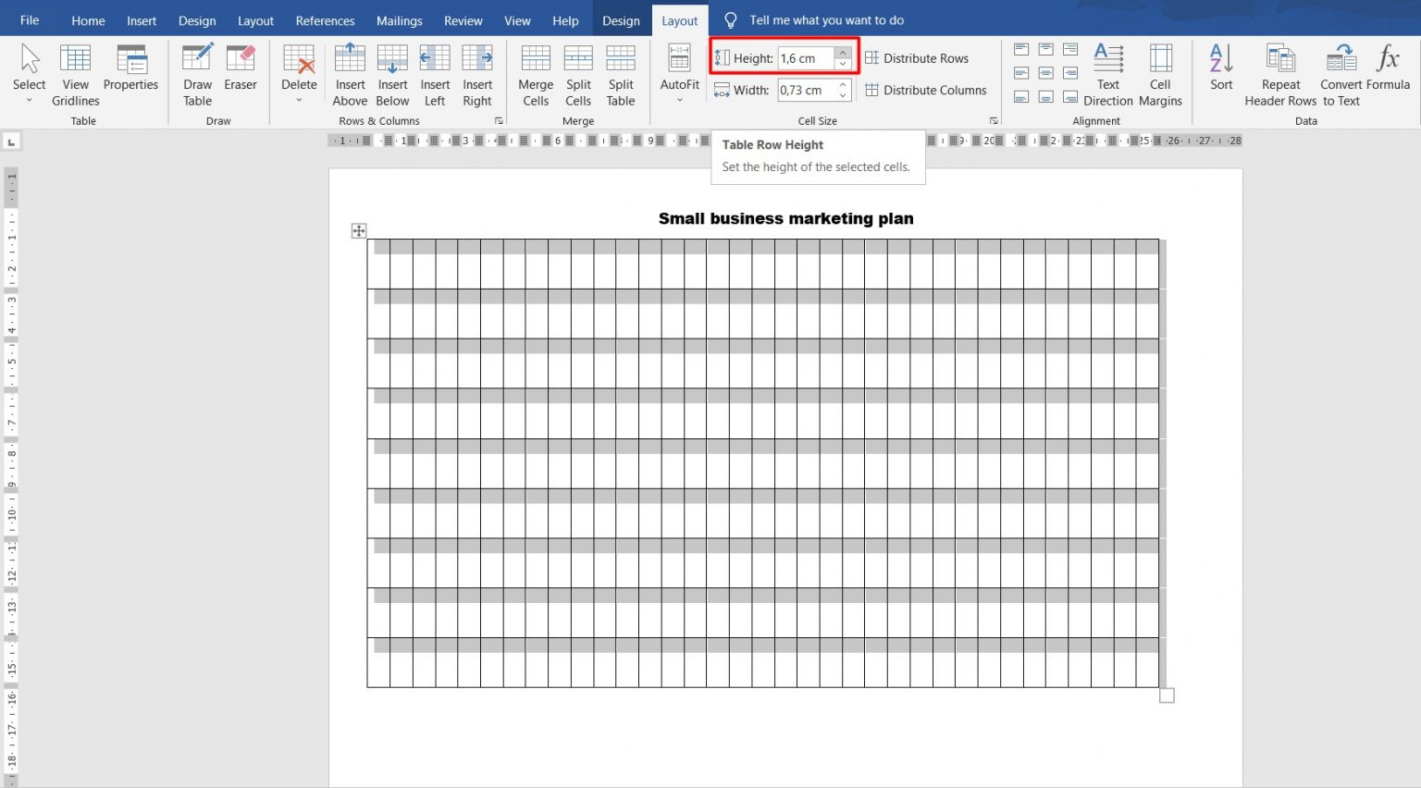Click the table move handle
Image resolution: width=1421 pixels, height=788 pixels.
359,231
